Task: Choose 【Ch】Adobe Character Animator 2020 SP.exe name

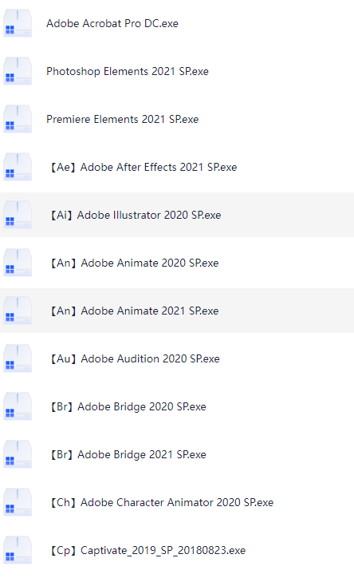Action: tap(162, 503)
